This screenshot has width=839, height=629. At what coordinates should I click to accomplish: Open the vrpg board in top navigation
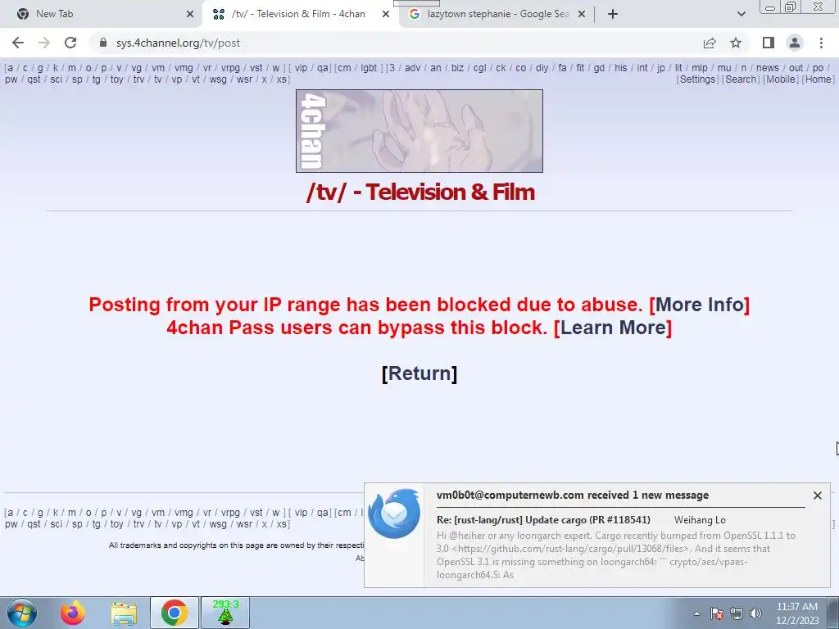pyautogui.click(x=230, y=68)
